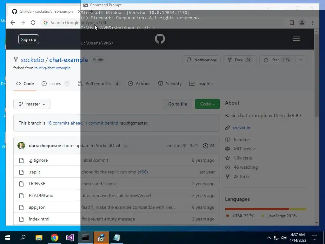
Task: Click the GitHub Octocat logo in header
Action: (x=160, y=39)
